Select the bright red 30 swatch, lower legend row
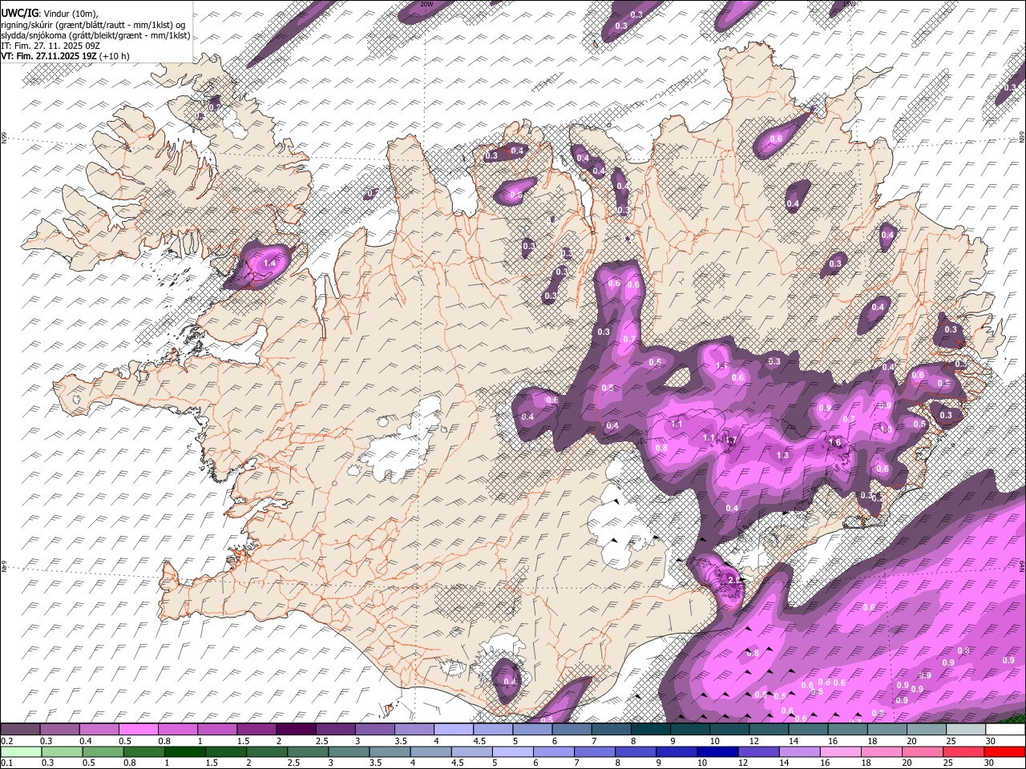This screenshot has height=769, width=1026. click(1004, 751)
